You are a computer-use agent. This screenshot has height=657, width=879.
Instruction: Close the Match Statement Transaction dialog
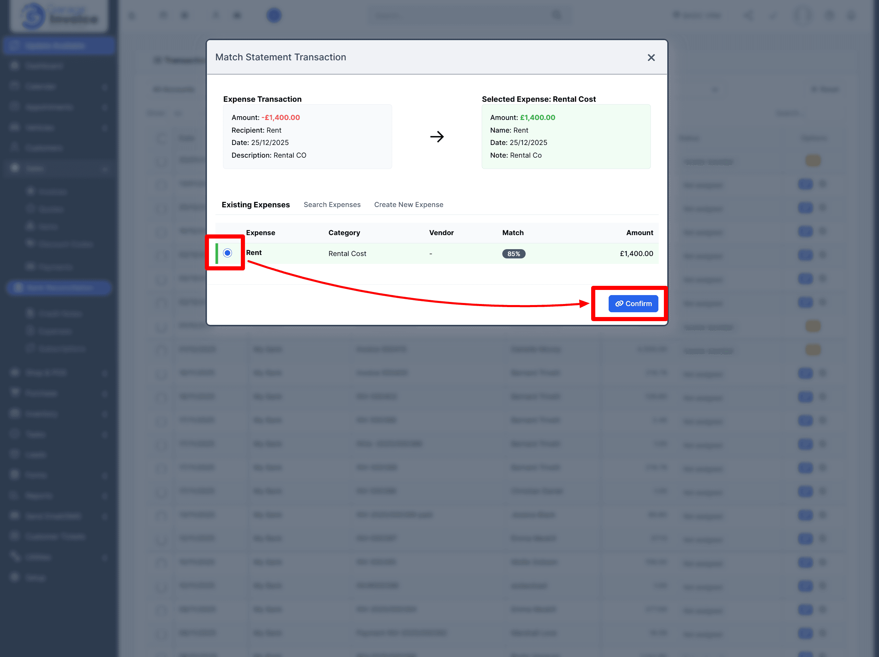(651, 58)
